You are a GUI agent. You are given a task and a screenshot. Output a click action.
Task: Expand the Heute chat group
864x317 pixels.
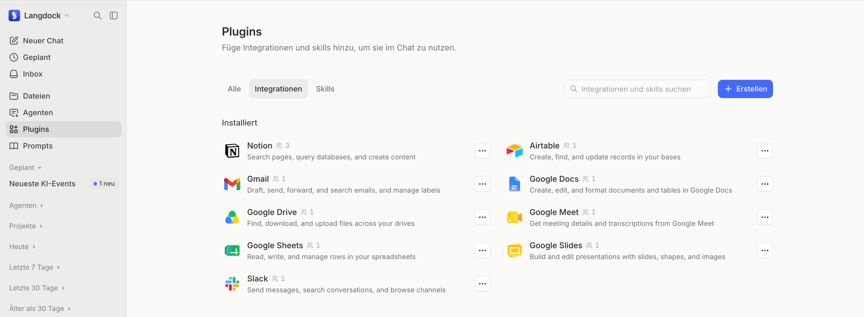(x=22, y=247)
